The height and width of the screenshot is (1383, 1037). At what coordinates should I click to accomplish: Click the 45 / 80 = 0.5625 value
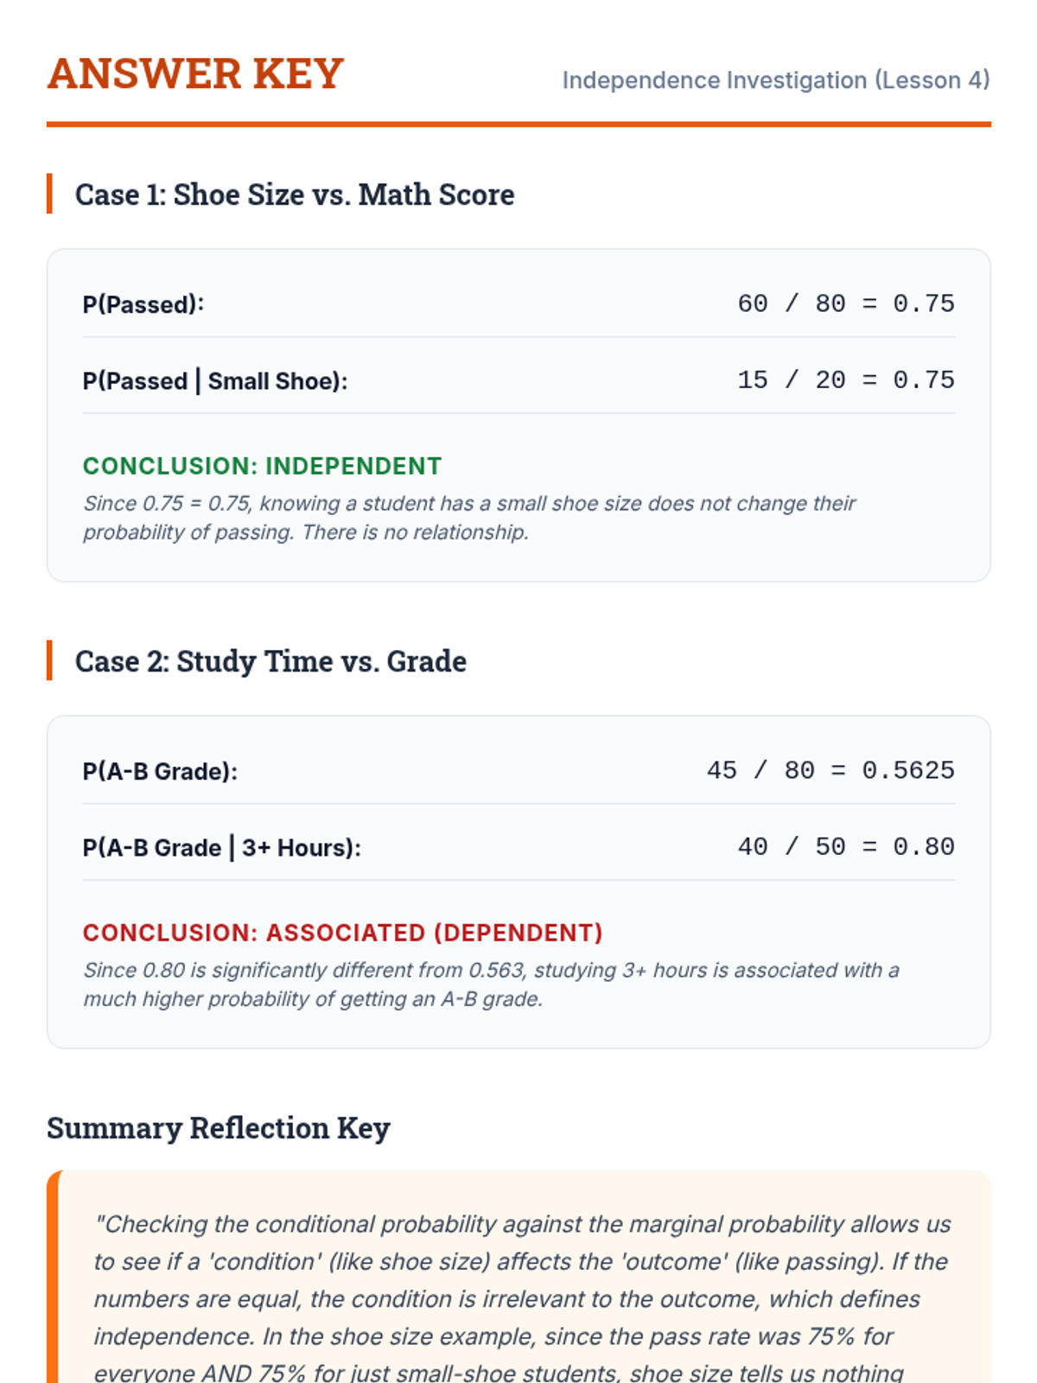click(830, 771)
